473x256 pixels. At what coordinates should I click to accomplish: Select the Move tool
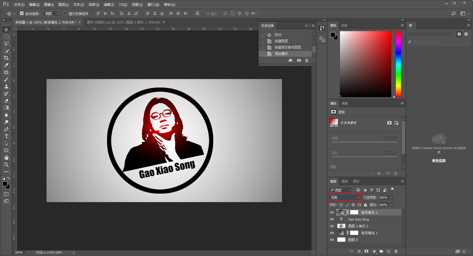(6, 30)
